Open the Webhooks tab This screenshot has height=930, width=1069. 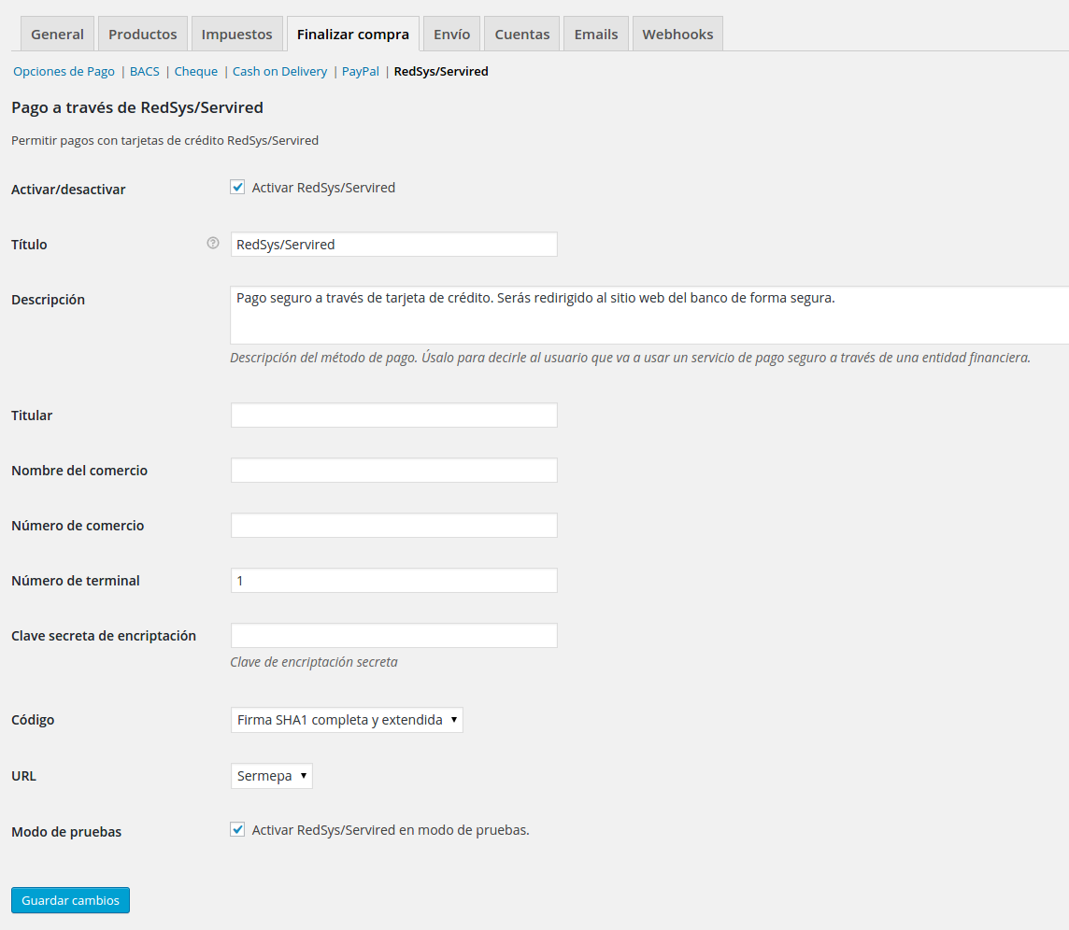coord(677,34)
